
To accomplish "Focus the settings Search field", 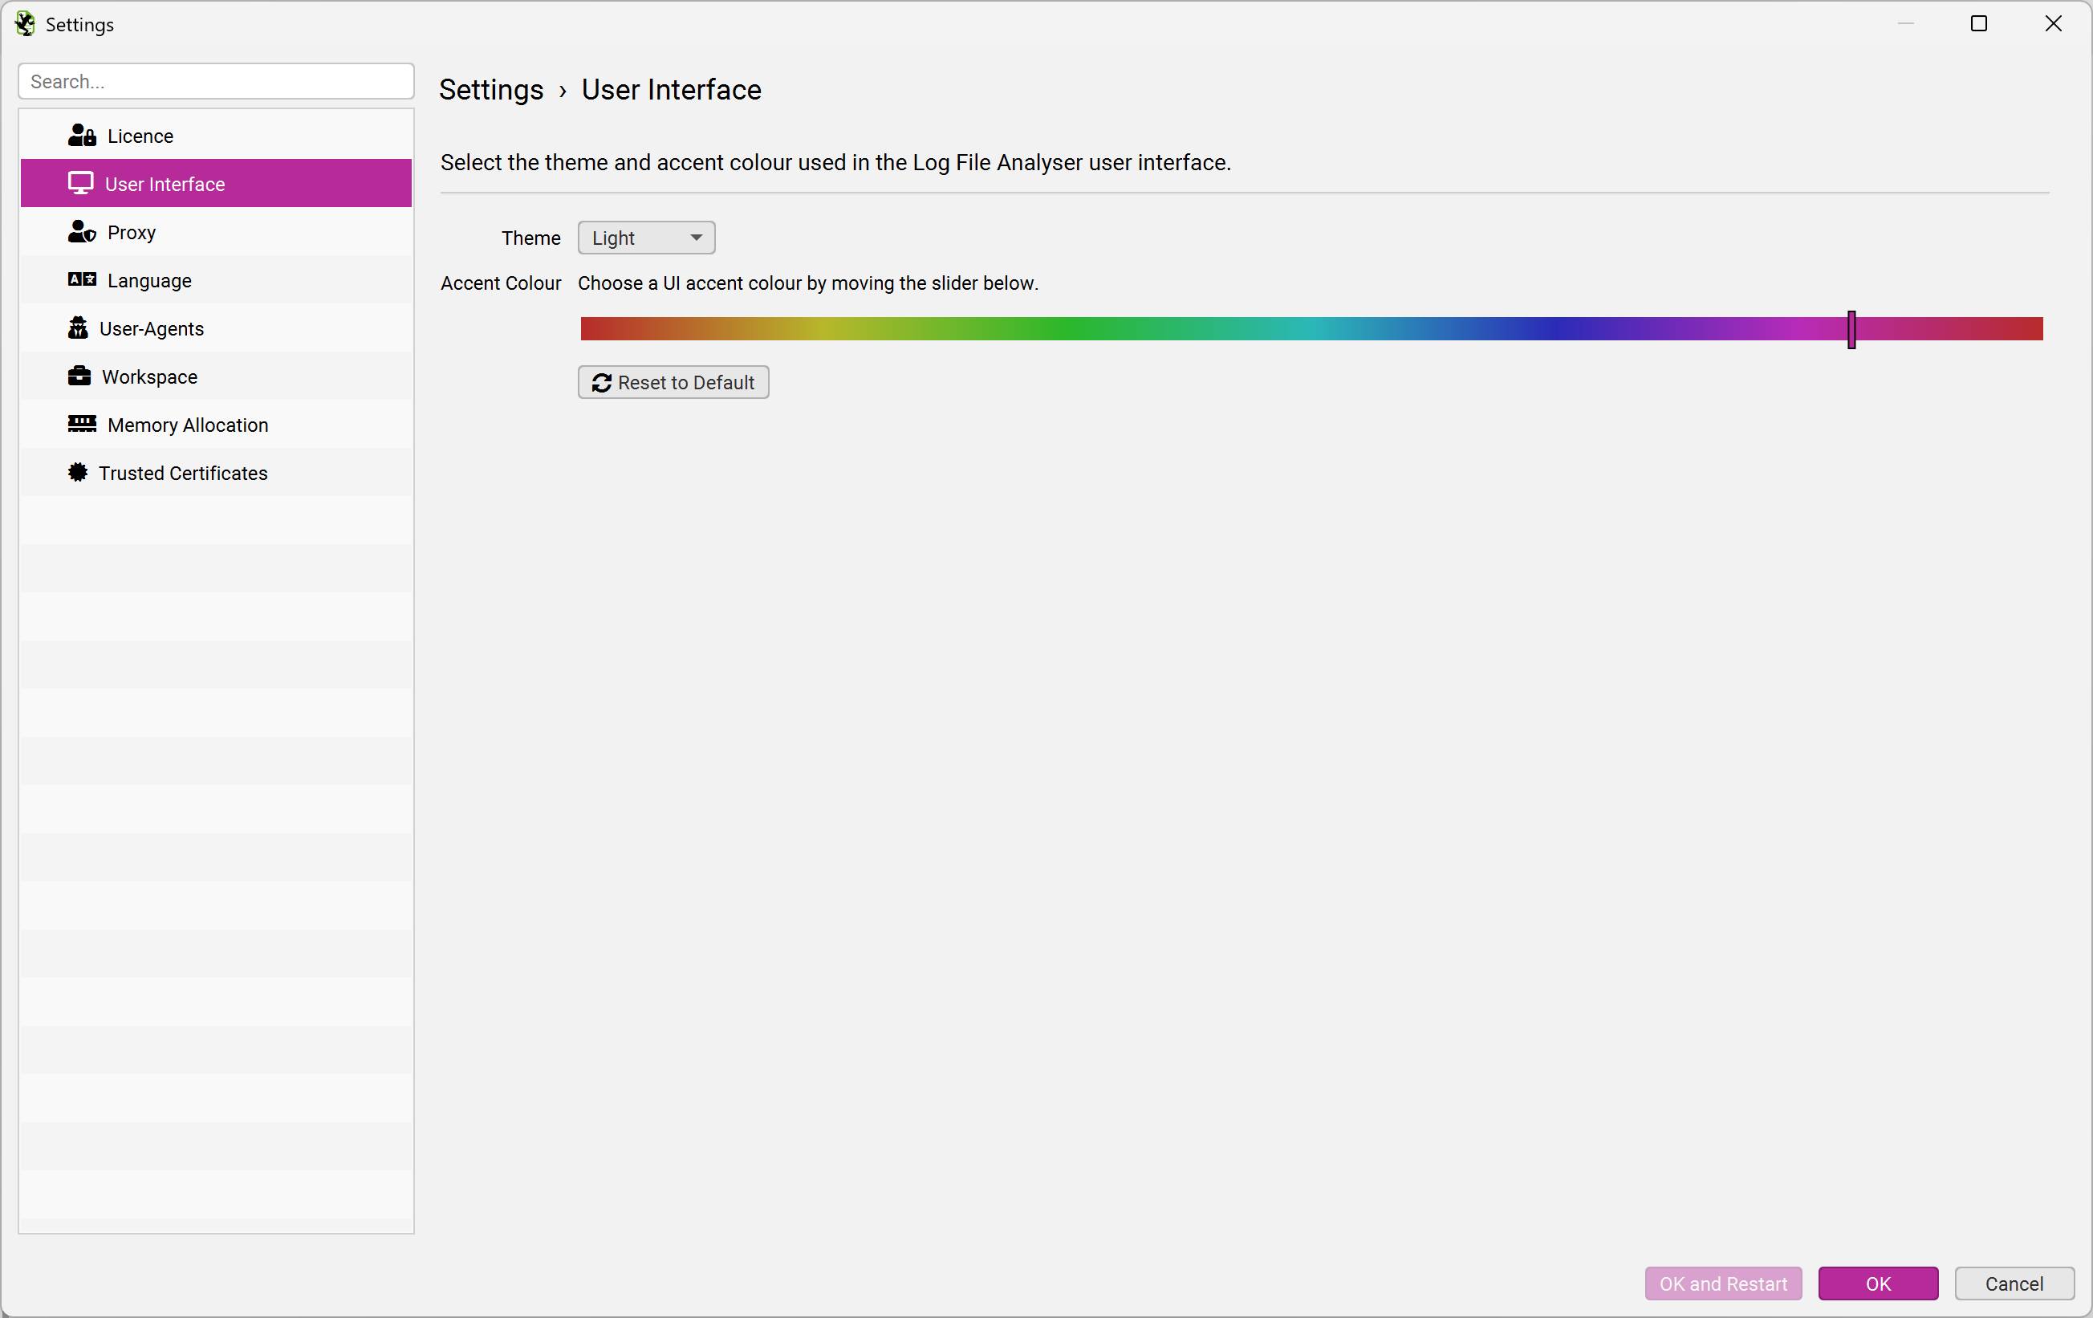I will point(216,82).
